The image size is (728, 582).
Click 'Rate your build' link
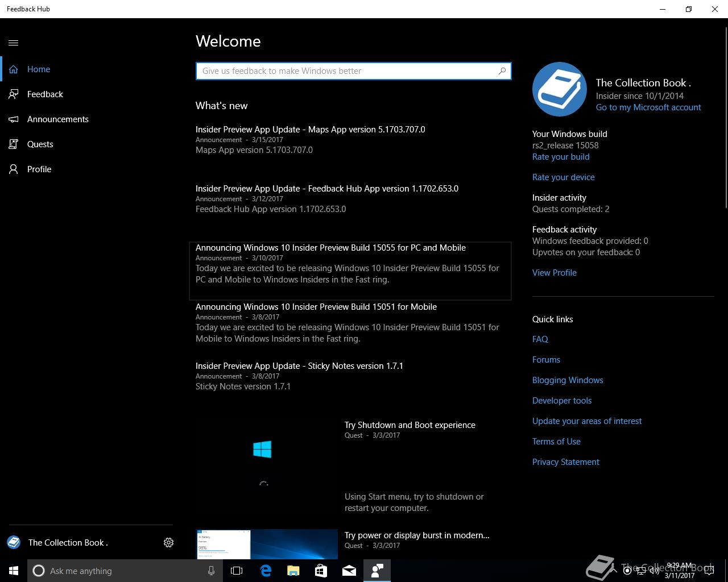click(x=561, y=157)
